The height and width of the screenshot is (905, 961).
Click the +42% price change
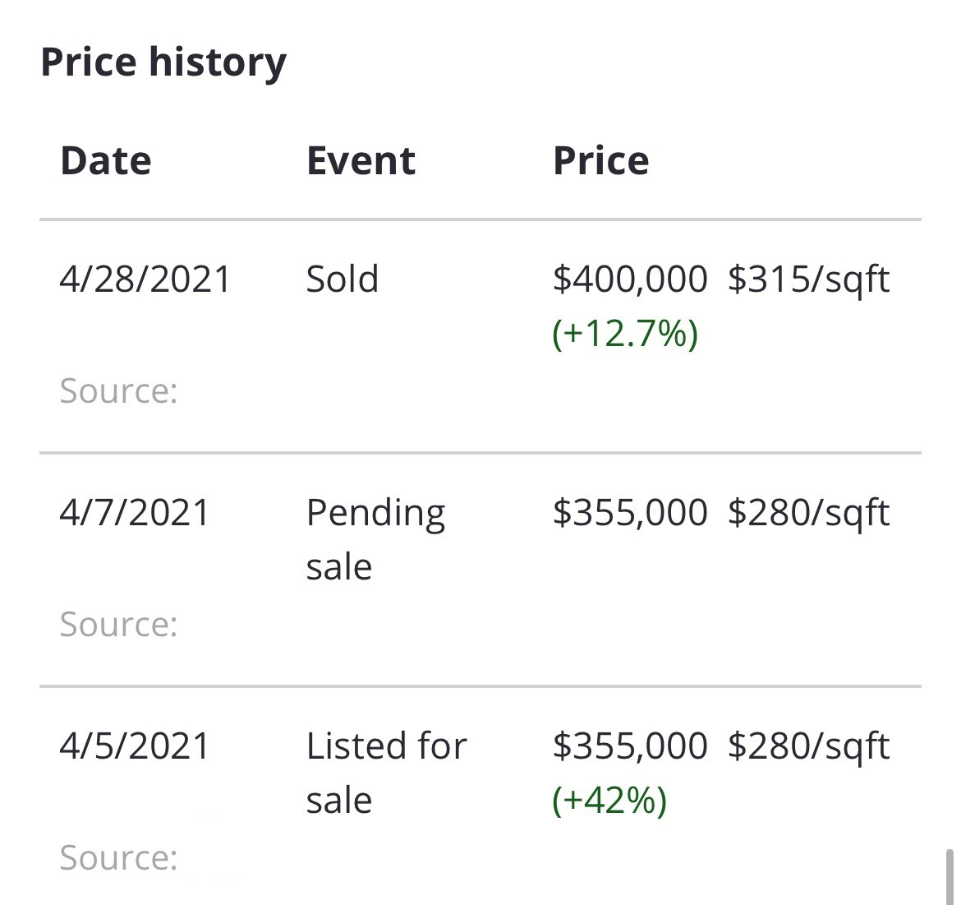point(609,801)
